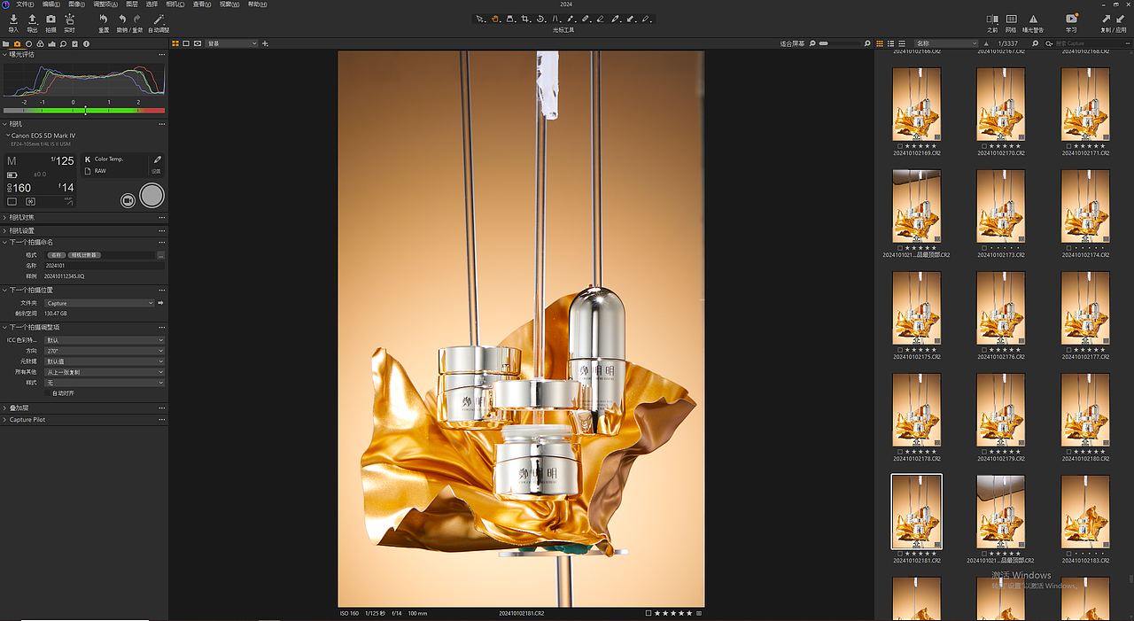
Task: Open the 方向 270° dropdown
Action: point(105,351)
